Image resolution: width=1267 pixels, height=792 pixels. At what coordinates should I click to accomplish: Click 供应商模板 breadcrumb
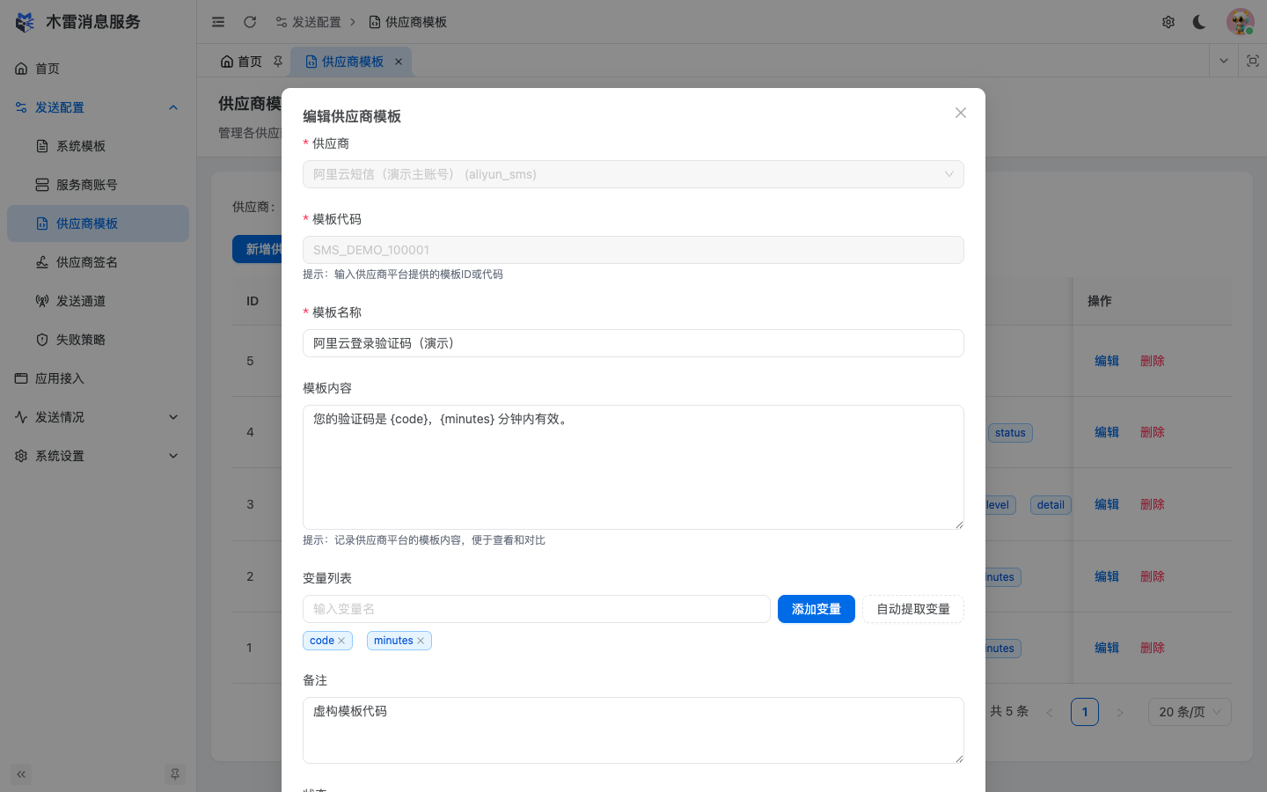click(x=407, y=22)
